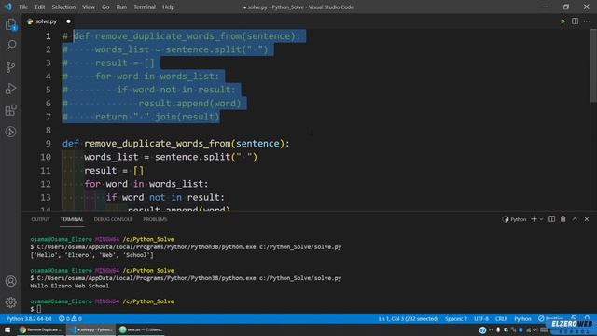Open the Manage gear icon

coord(10,302)
